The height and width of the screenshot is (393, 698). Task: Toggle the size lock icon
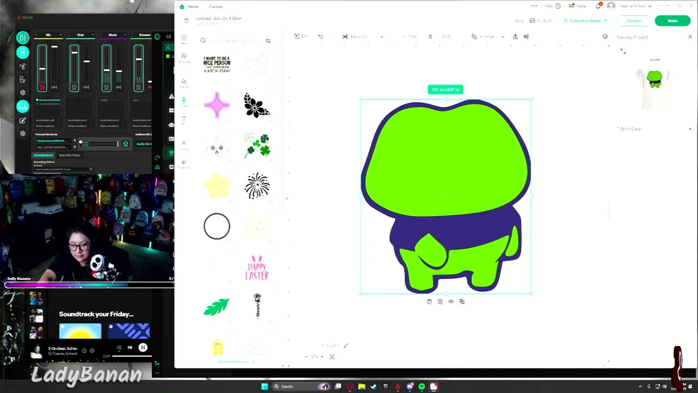pos(430,37)
